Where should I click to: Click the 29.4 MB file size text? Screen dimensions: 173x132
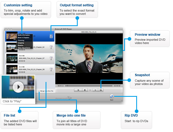(22, 56)
